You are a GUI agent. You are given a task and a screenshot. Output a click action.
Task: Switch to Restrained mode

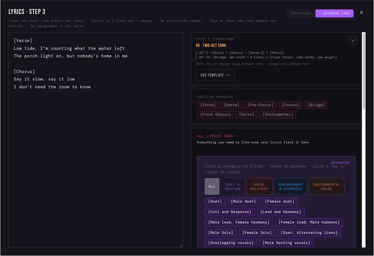click(300, 13)
